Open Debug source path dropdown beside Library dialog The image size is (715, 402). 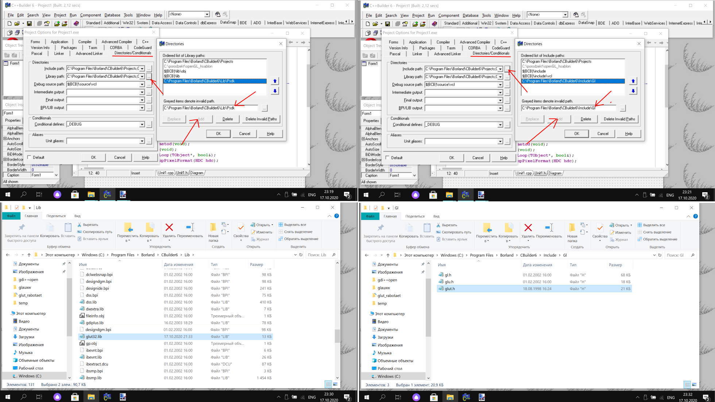pyautogui.click(x=142, y=84)
